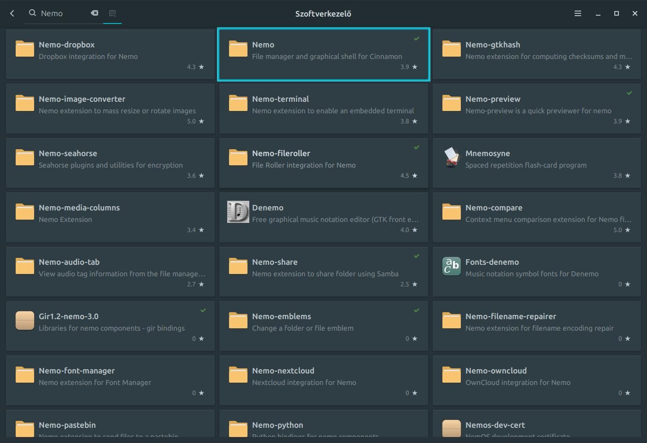This screenshot has width=647, height=443.
Task: Click the Nemo-dropbox title text
Action: (x=67, y=45)
